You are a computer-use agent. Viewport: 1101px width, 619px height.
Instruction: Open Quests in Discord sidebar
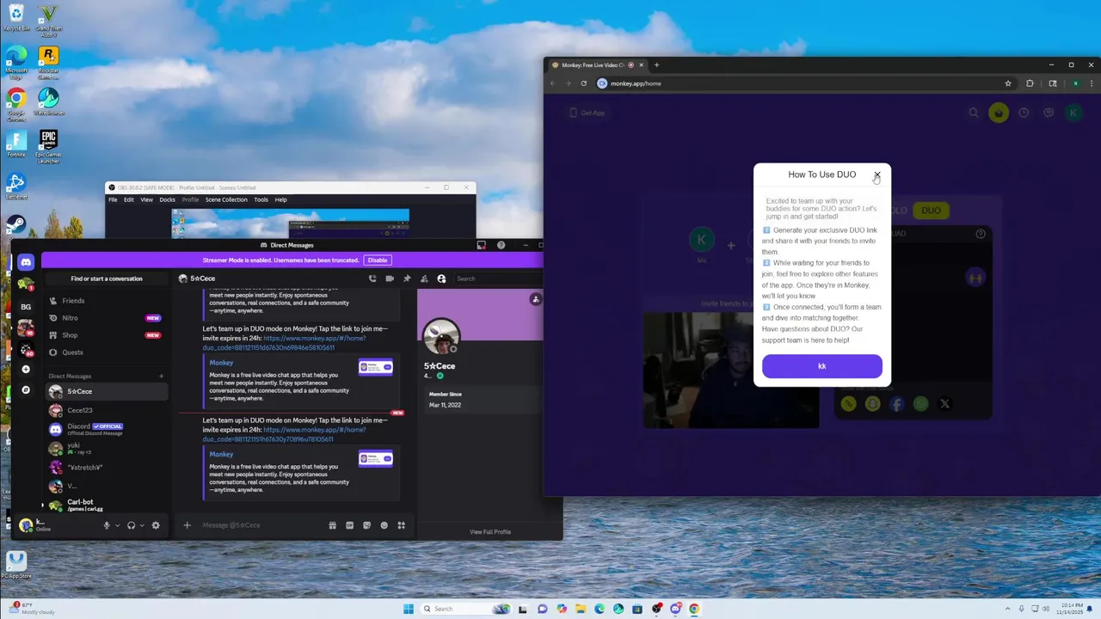[107, 352]
